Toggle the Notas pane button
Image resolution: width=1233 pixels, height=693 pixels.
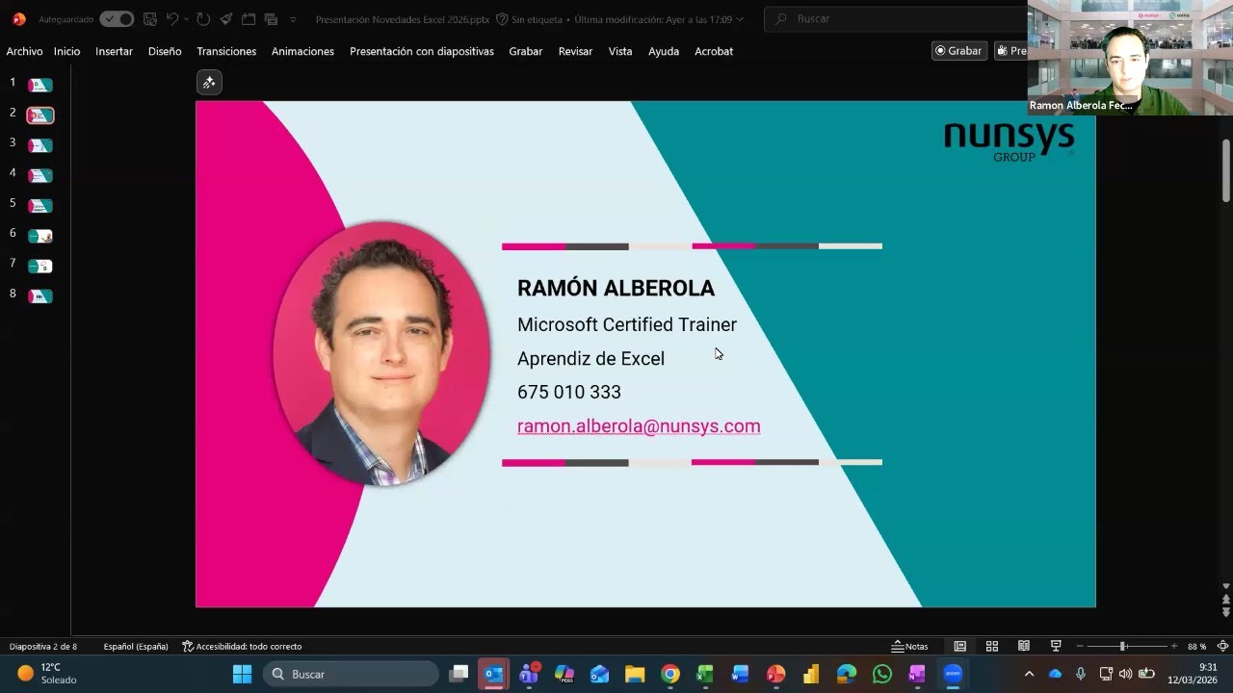point(910,647)
